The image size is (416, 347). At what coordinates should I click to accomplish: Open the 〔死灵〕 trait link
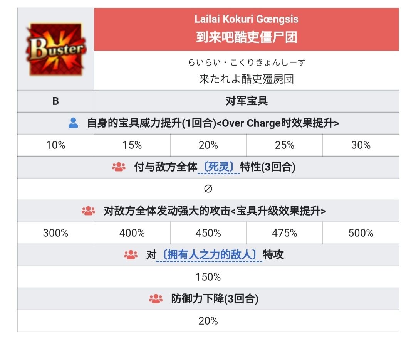[218, 167]
